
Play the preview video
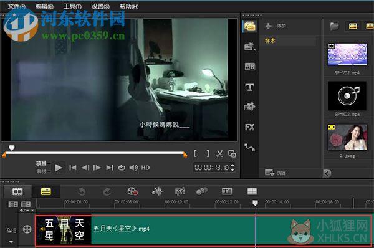click(x=59, y=168)
